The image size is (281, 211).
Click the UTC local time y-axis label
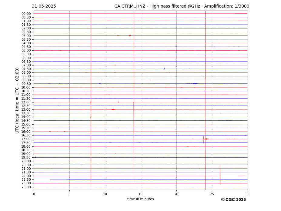17,100
